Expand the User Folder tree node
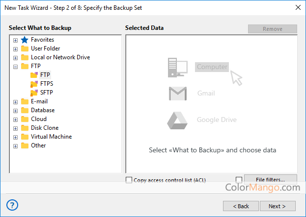 (x=15, y=48)
